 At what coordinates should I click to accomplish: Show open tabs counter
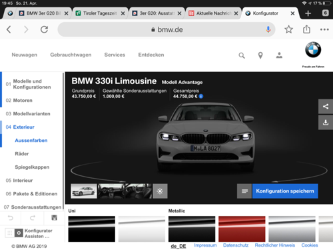(x=325, y=13)
